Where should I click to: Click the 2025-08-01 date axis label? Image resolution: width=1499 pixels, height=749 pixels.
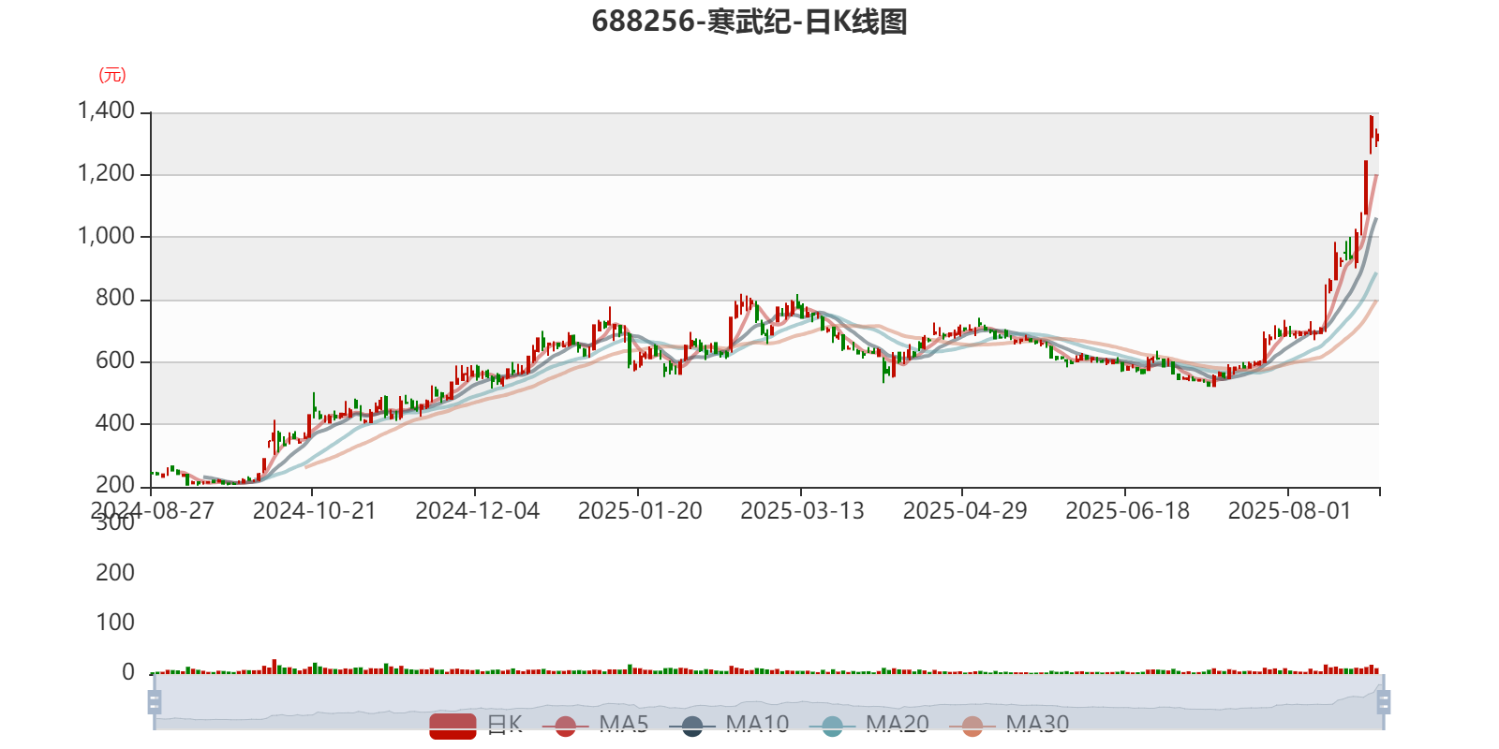[1290, 511]
